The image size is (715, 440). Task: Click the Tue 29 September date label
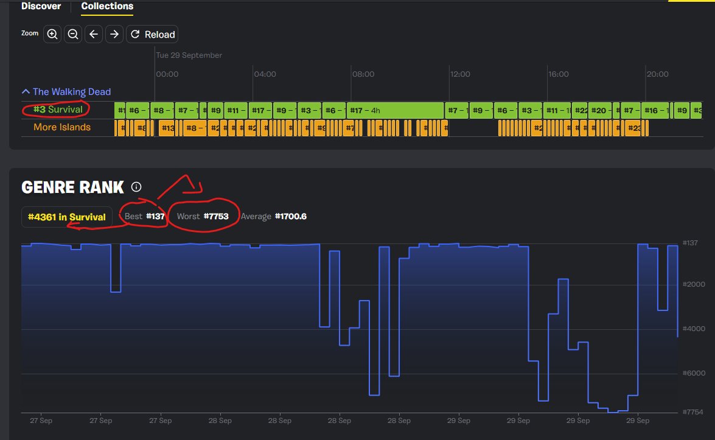point(189,55)
